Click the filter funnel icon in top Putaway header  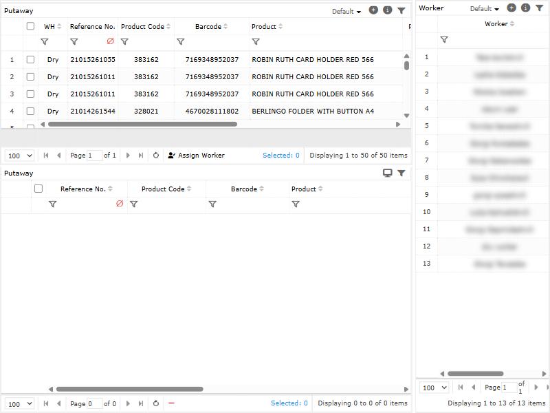[401, 11]
